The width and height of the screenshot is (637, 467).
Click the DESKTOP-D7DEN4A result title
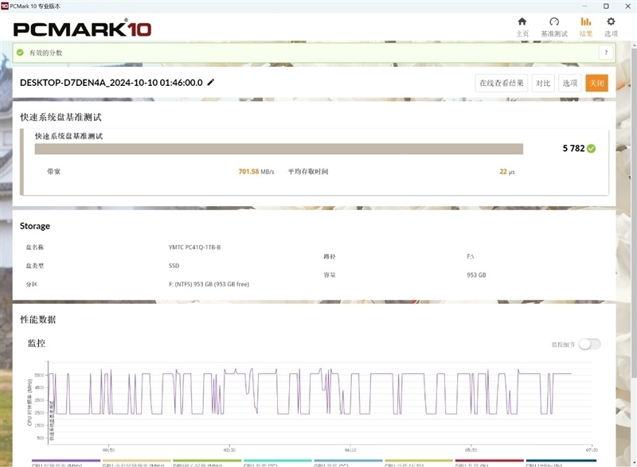tap(111, 82)
